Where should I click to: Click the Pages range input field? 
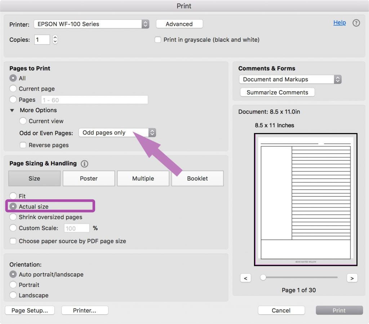click(94, 100)
